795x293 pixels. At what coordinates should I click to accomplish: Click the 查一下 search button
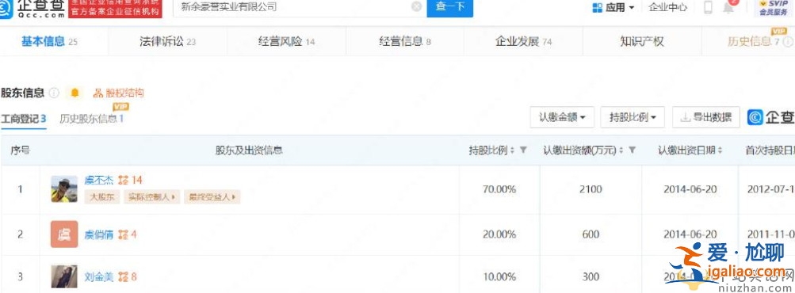(x=449, y=7)
